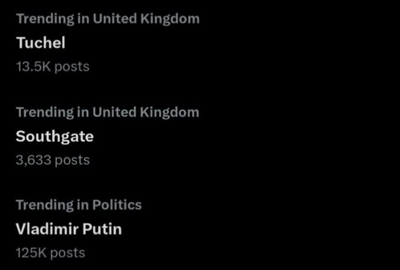The width and height of the screenshot is (400, 270).
Task: Click the word Trending above Tuchel
Action: 44,18
